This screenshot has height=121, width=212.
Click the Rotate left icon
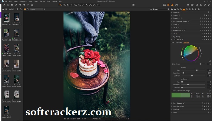pyautogui.click(x=197, y=5)
